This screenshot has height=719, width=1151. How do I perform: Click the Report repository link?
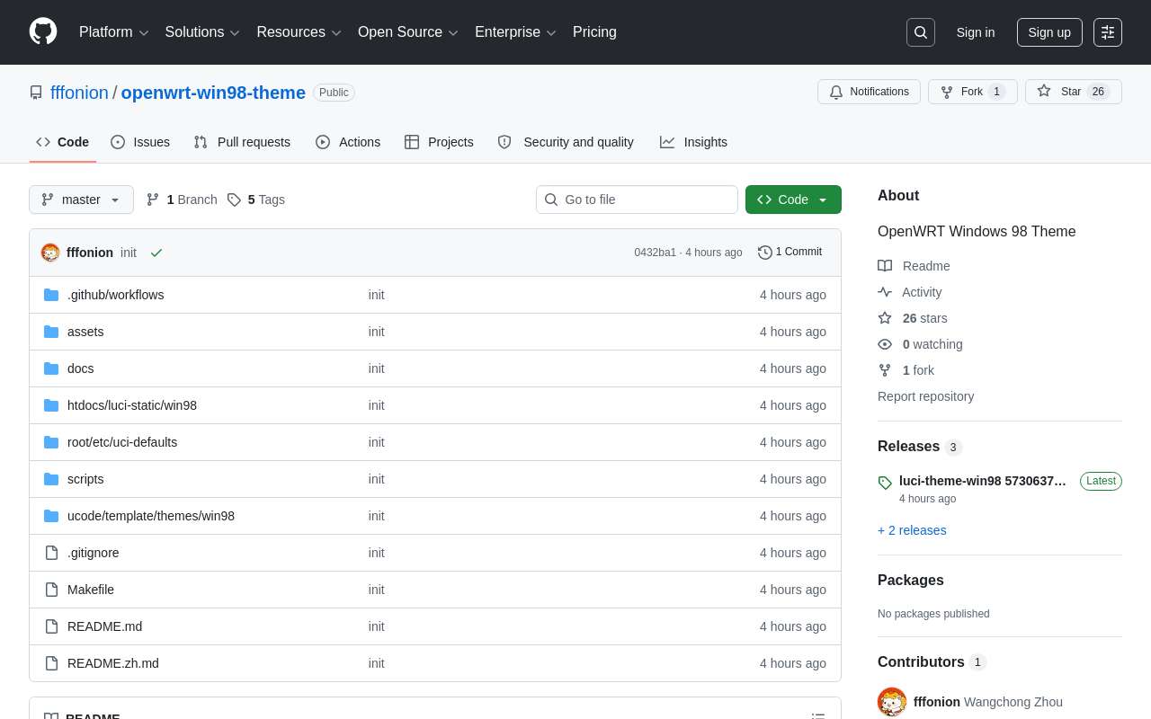pos(925,396)
